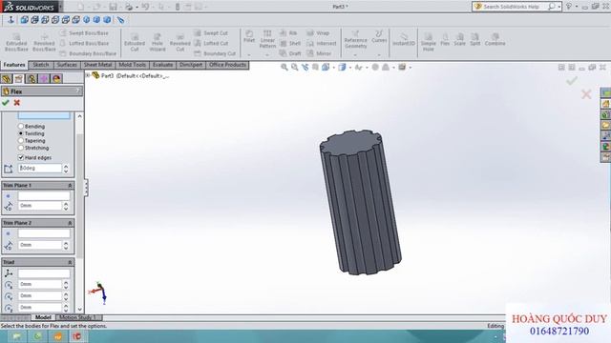
Task: Open dropdown arrow under Fillet
Action: click(x=249, y=55)
